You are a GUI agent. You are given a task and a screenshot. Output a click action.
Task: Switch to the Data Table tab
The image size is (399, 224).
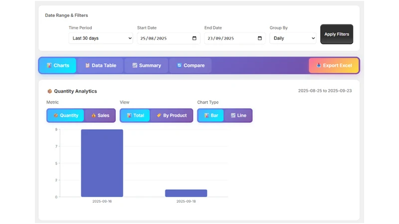[x=100, y=66]
